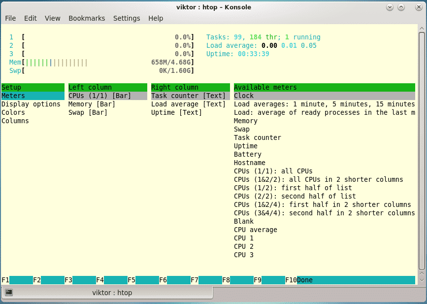Select Load average [Text] in Right column
Screen dimensions: 427x304
pos(188,104)
